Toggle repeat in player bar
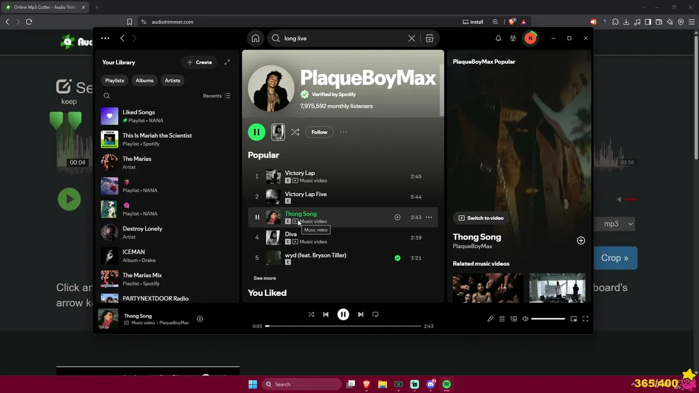The height and width of the screenshot is (393, 699). (375, 314)
